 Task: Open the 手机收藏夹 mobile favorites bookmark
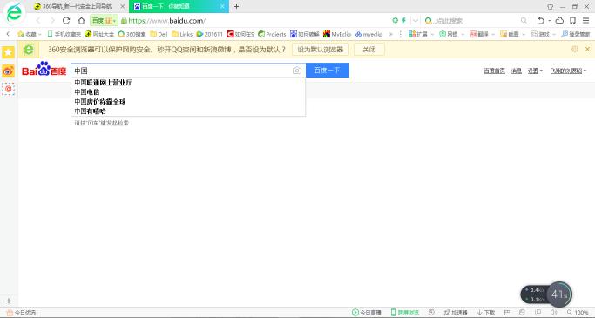coord(64,34)
